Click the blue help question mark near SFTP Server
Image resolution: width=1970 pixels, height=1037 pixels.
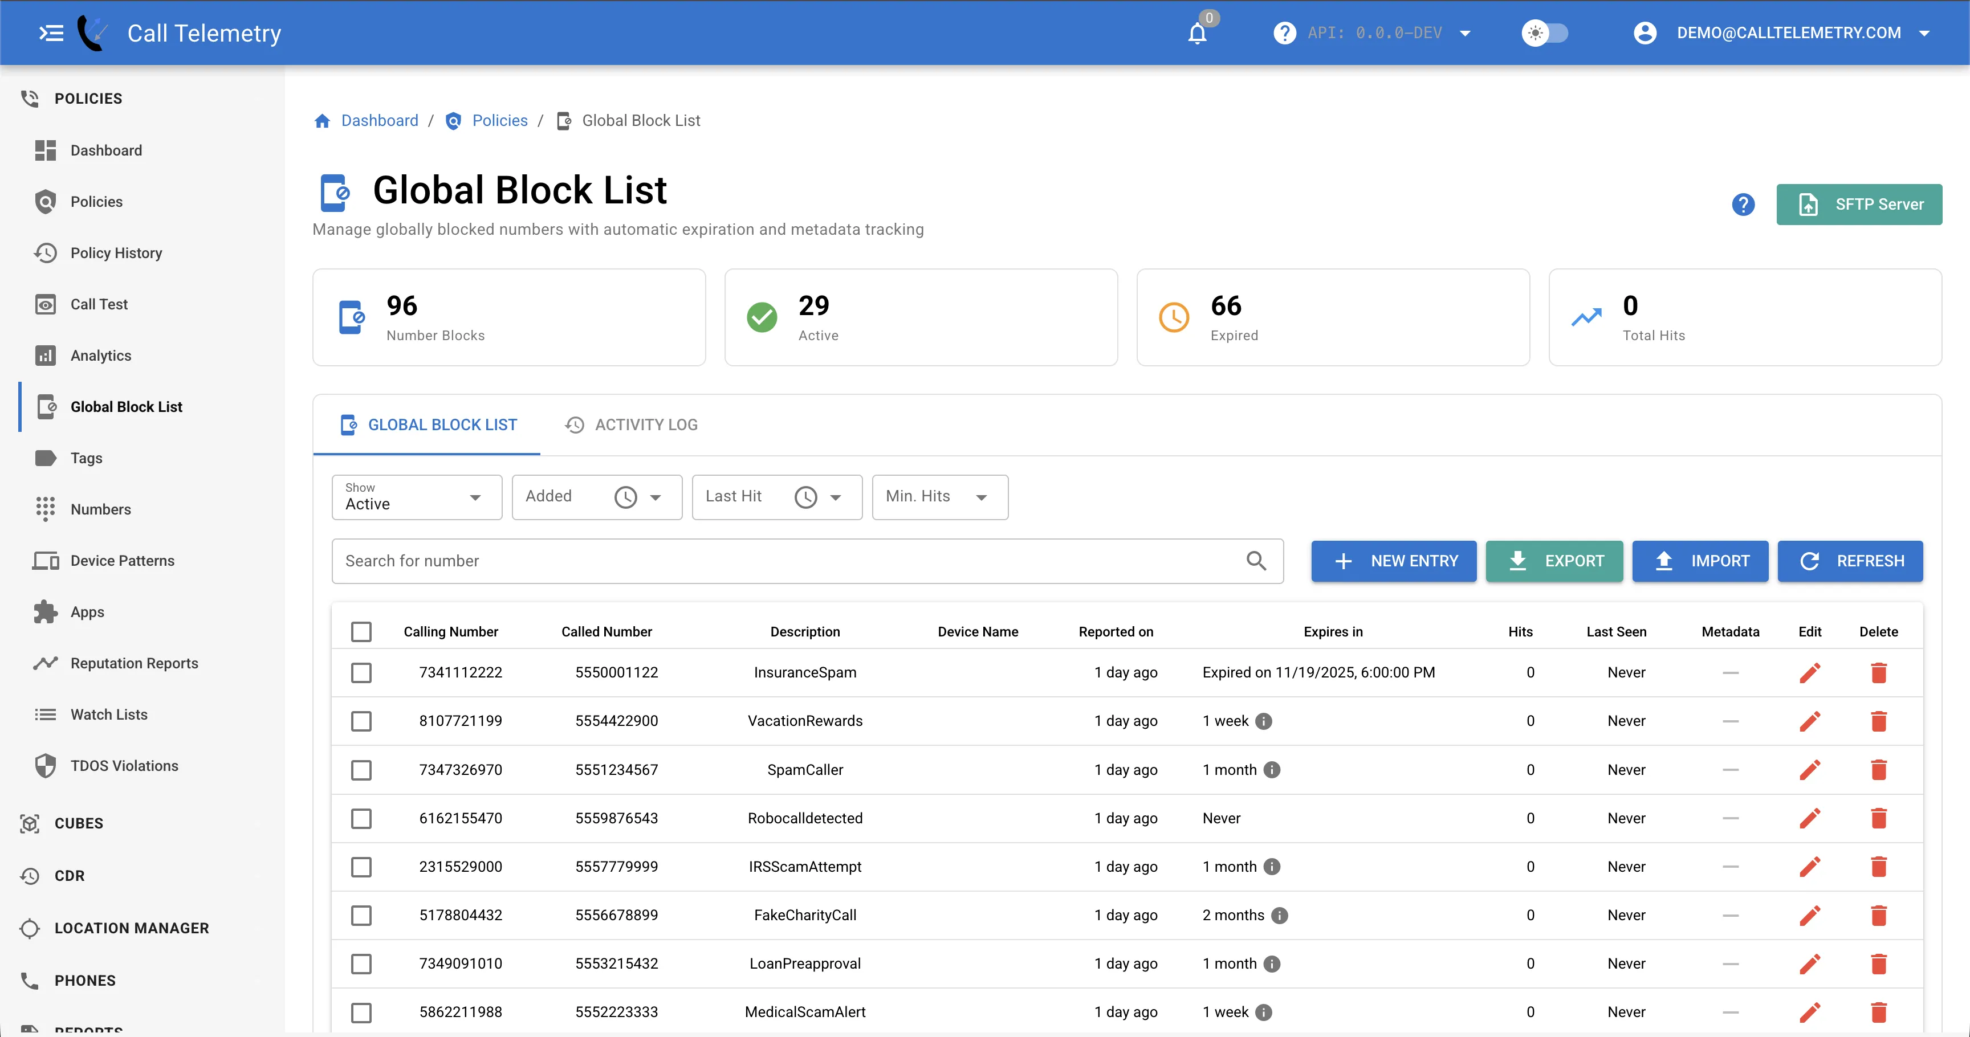pos(1743,205)
